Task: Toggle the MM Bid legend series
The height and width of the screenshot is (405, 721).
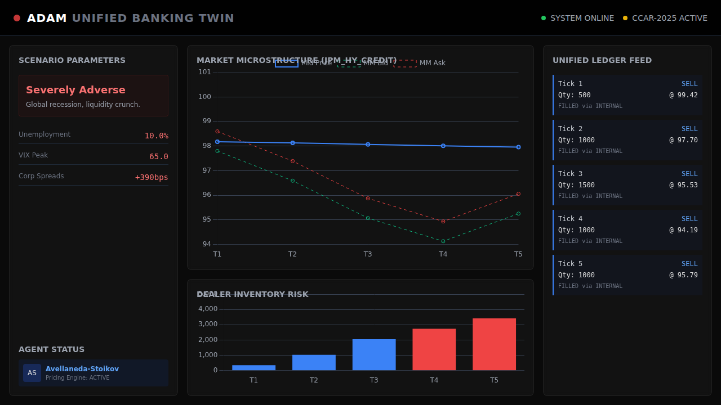Action: tap(363, 63)
